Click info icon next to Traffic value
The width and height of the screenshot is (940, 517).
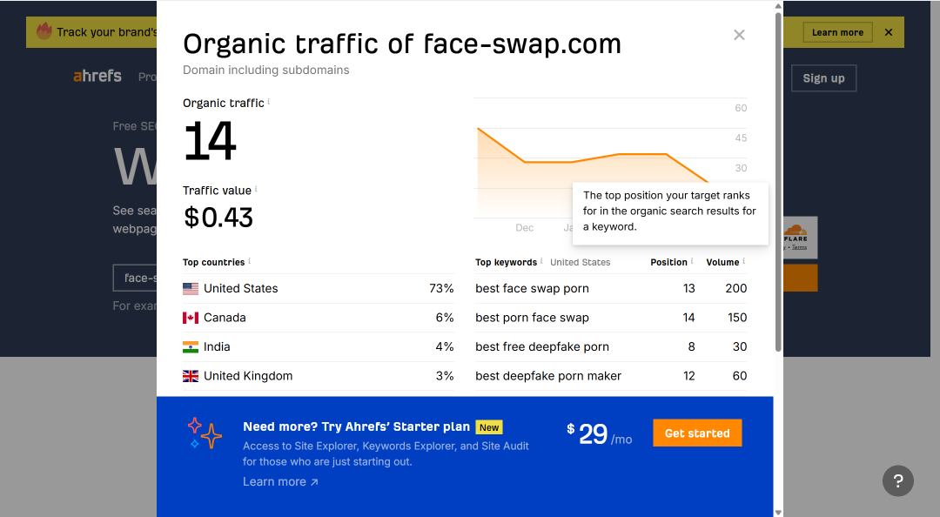click(x=256, y=189)
